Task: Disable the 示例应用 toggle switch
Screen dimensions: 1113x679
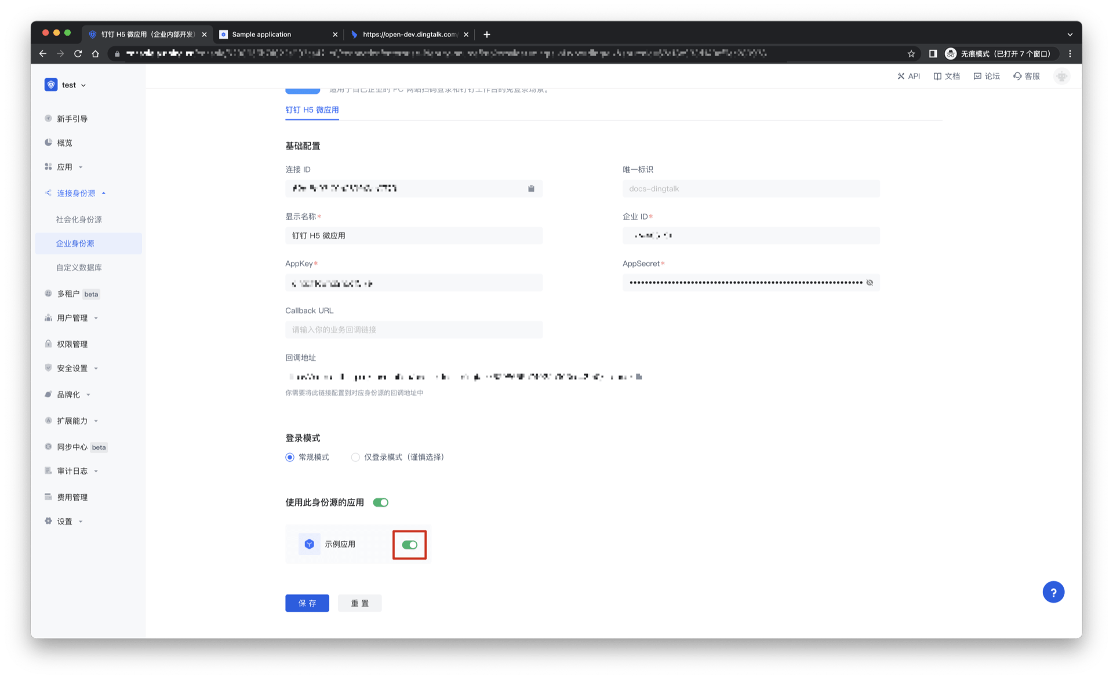Action: pyautogui.click(x=410, y=545)
